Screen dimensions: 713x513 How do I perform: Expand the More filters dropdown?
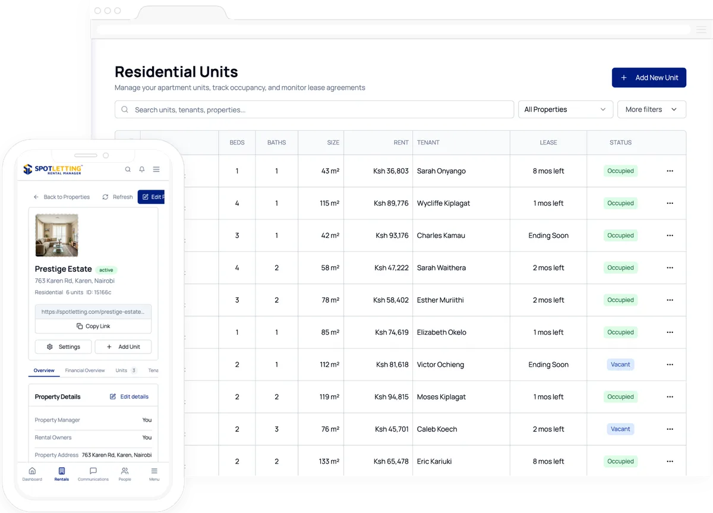tap(652, 109)
